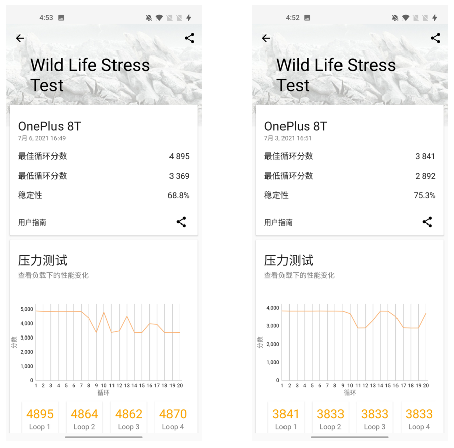Tap photo notification icon beside 4:53

tap(61, 18)
